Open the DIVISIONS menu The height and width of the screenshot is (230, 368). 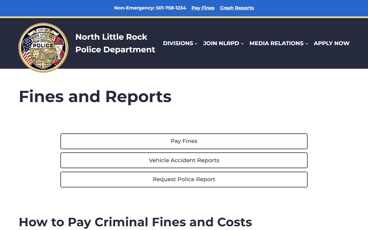pyautogui.click(x=178, y=43)
